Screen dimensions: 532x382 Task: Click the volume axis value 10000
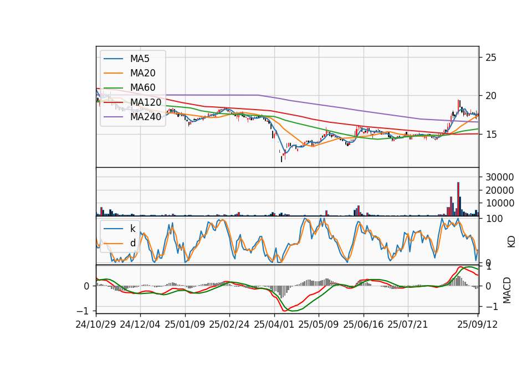(x=500, y=203)
